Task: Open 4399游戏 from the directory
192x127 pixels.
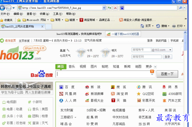Action: [x=172, y=94]
